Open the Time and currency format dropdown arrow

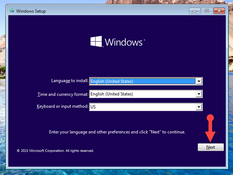(x=199, y=94)
